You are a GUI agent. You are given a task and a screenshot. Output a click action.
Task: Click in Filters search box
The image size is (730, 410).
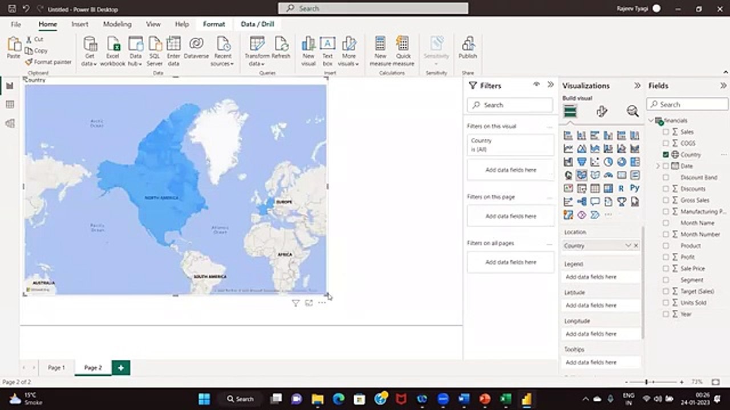tap(510, 105)
